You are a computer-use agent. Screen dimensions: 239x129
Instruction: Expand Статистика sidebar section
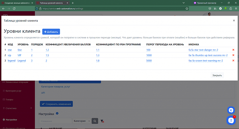[18, 108]
